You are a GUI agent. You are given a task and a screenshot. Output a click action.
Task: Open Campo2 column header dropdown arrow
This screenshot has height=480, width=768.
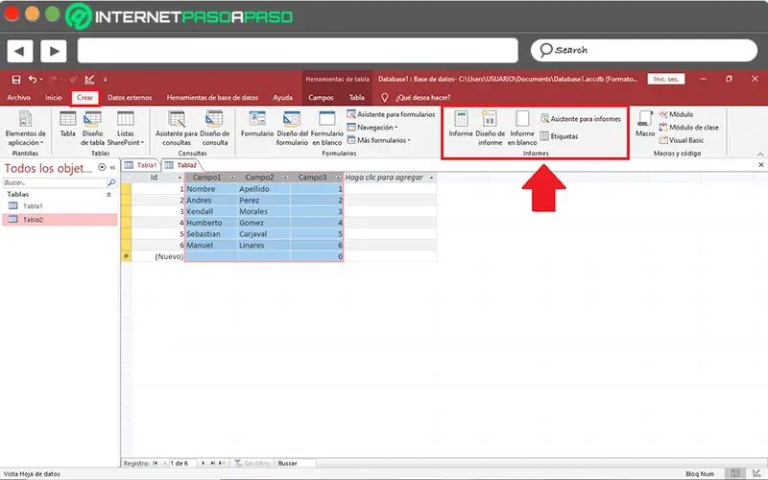pos(285,178)
